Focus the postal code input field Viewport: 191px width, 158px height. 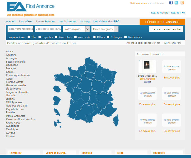[48, 29]
